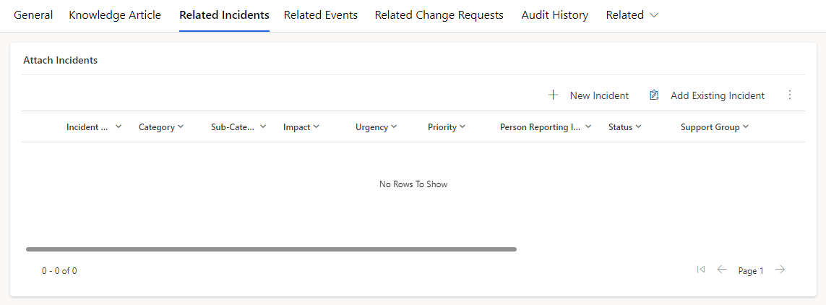Click the plus icon for New Incident
Viewport: 826px width, 305px height.
point(553,95)
